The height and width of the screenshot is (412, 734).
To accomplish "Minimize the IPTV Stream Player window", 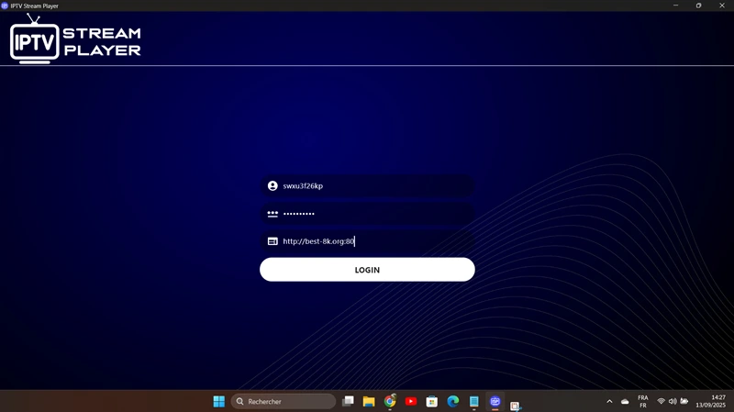I will point(675,6).
